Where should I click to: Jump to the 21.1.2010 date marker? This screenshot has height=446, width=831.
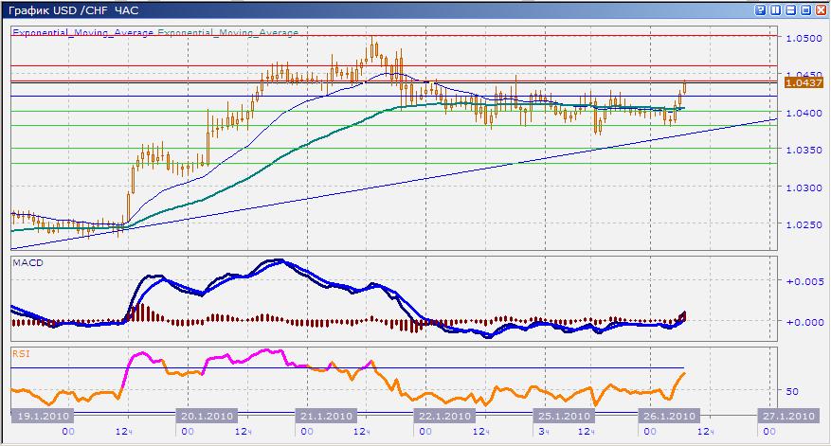click(x=327, y=416)
